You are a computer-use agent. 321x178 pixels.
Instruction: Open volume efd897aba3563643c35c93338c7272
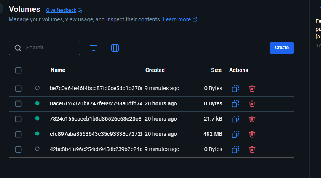tap(96, 134)
